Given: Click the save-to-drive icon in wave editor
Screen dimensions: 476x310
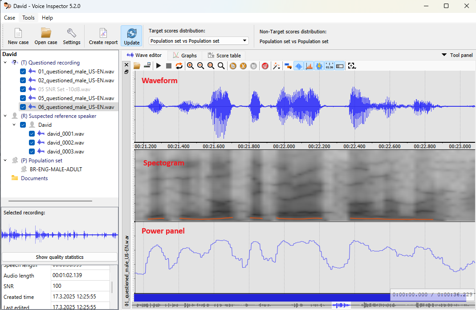Looking at the screenshot, I should coord(147,66).
